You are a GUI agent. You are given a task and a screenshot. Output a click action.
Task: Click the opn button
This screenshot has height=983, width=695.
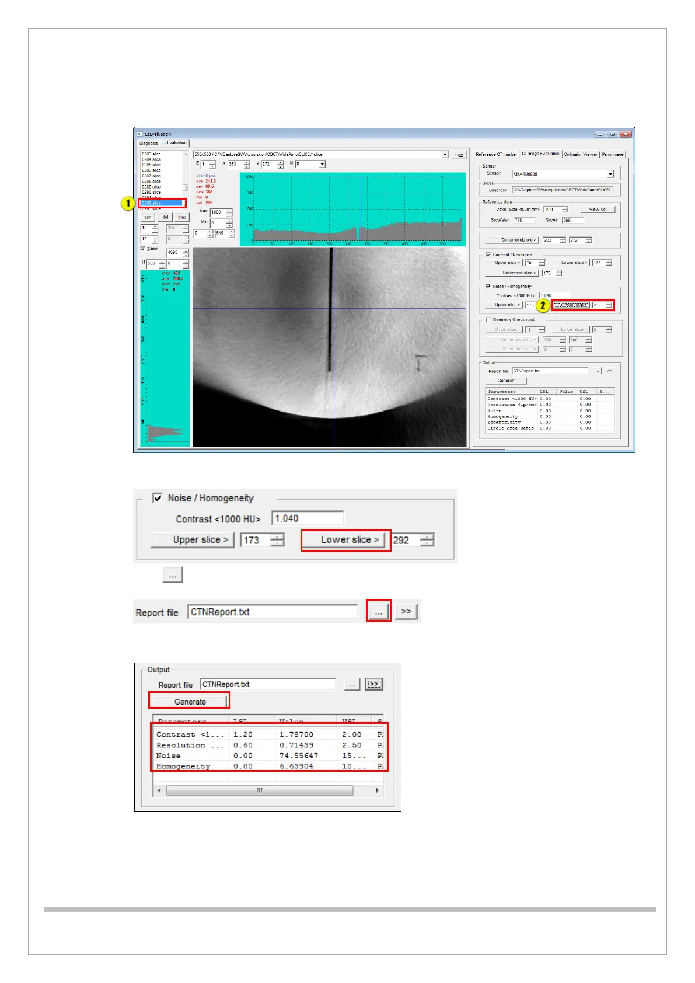pos(148,217)
